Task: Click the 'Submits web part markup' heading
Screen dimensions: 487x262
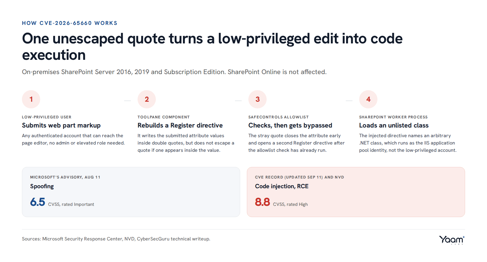Action: pyautogui.click(x=61, y=125)
